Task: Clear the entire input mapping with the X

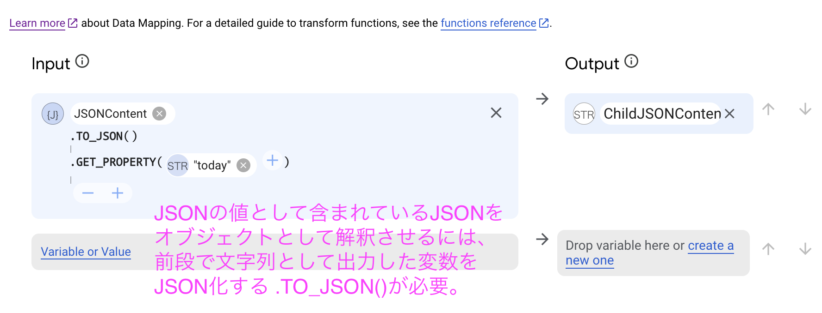Action: tap(496, 113)
